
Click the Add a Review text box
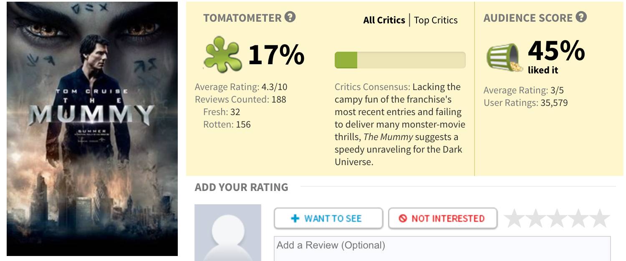pyautogui.click(x=442, y=249)
